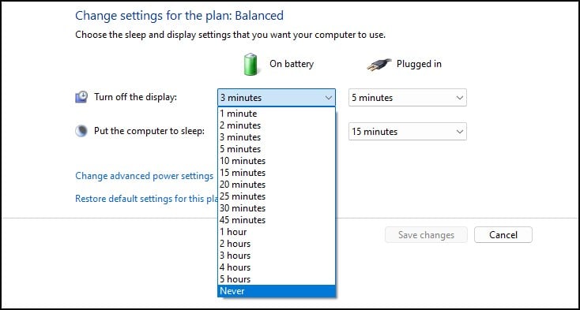Select 10 minutes from list
The width and height of the screenshot is (580, 310).
(x=277, y=161)
